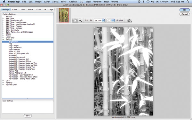Expand the Effects group
This screenshot has width=192, height=120.
pos(3,34)
